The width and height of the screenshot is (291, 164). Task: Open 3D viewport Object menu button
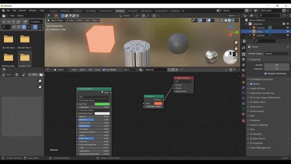95,20
